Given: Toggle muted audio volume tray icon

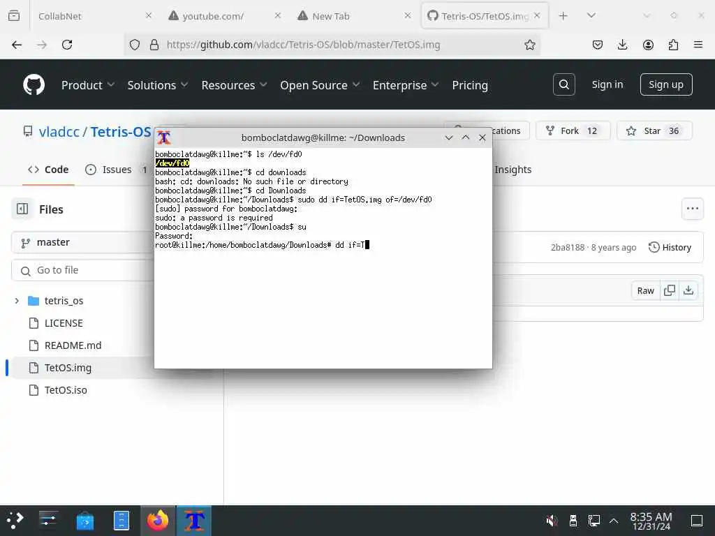Looking at the screenshot, I should pyautogui.click(x=552, y=521).
